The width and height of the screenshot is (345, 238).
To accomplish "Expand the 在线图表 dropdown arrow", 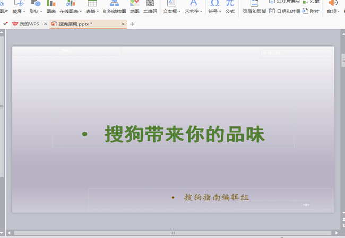I will (81, 12).
